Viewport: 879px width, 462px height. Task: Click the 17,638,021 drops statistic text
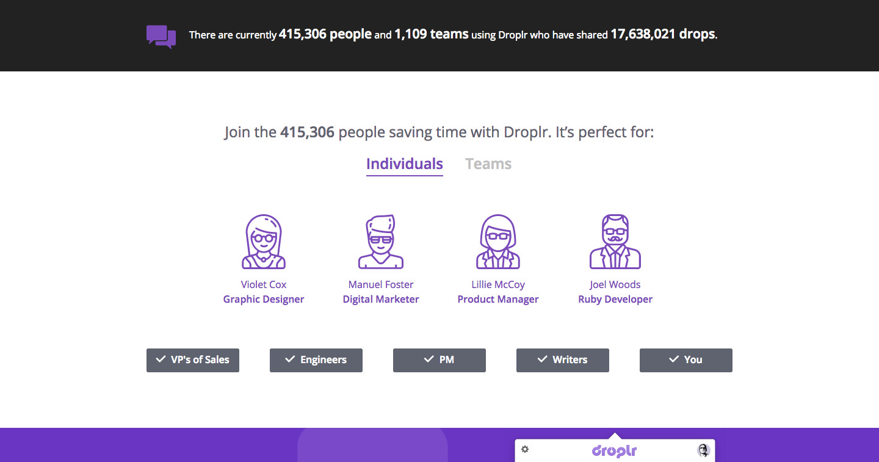click(x=662, y=35)
